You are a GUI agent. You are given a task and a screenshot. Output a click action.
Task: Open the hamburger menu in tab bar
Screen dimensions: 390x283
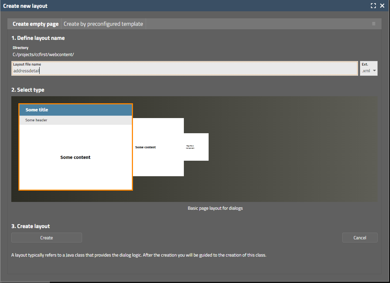(373, 24)
